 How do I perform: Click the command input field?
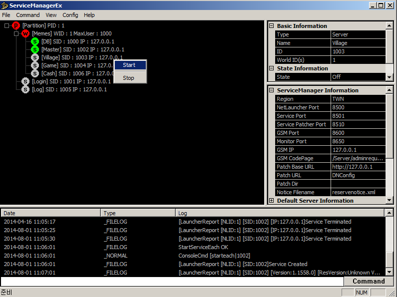[172, 282]
